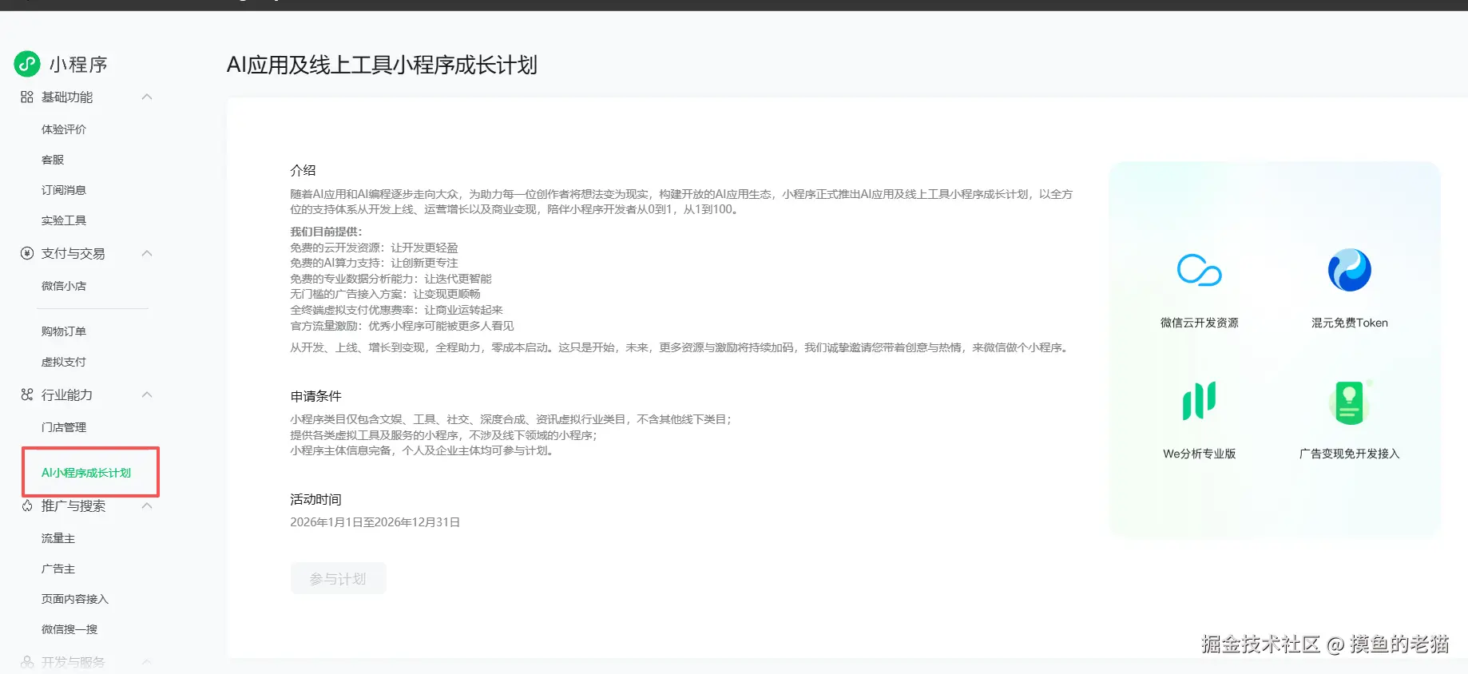
Task: Click the 微信云开发资源 label
Action: 1200,323
